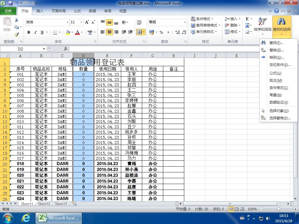Click the Copy icon
299x224 pixels.
pyautogui.click(x=17, y=27)
